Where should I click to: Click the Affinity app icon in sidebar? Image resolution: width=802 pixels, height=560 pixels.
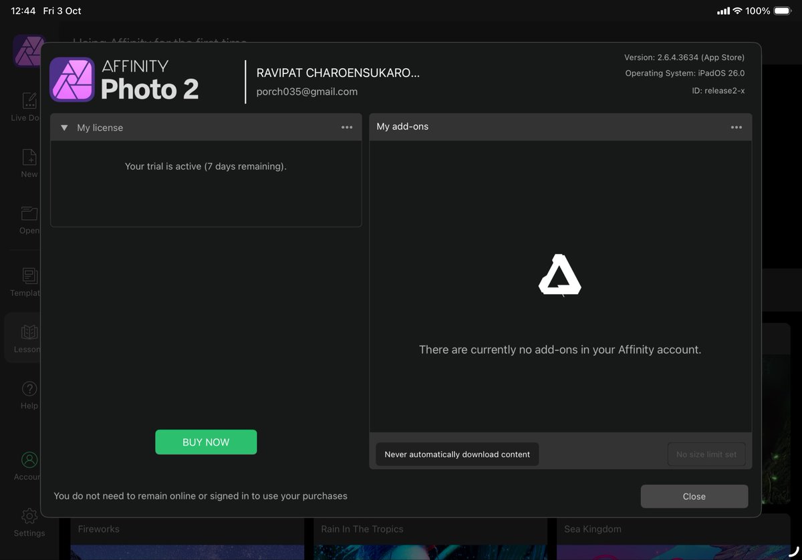pos(27,51)
